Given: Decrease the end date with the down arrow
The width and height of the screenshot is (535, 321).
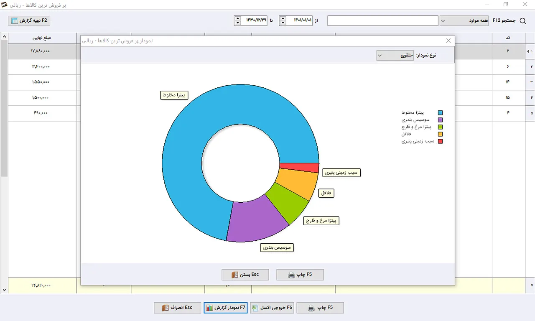Looking at the screenshot, I should 238,23.
